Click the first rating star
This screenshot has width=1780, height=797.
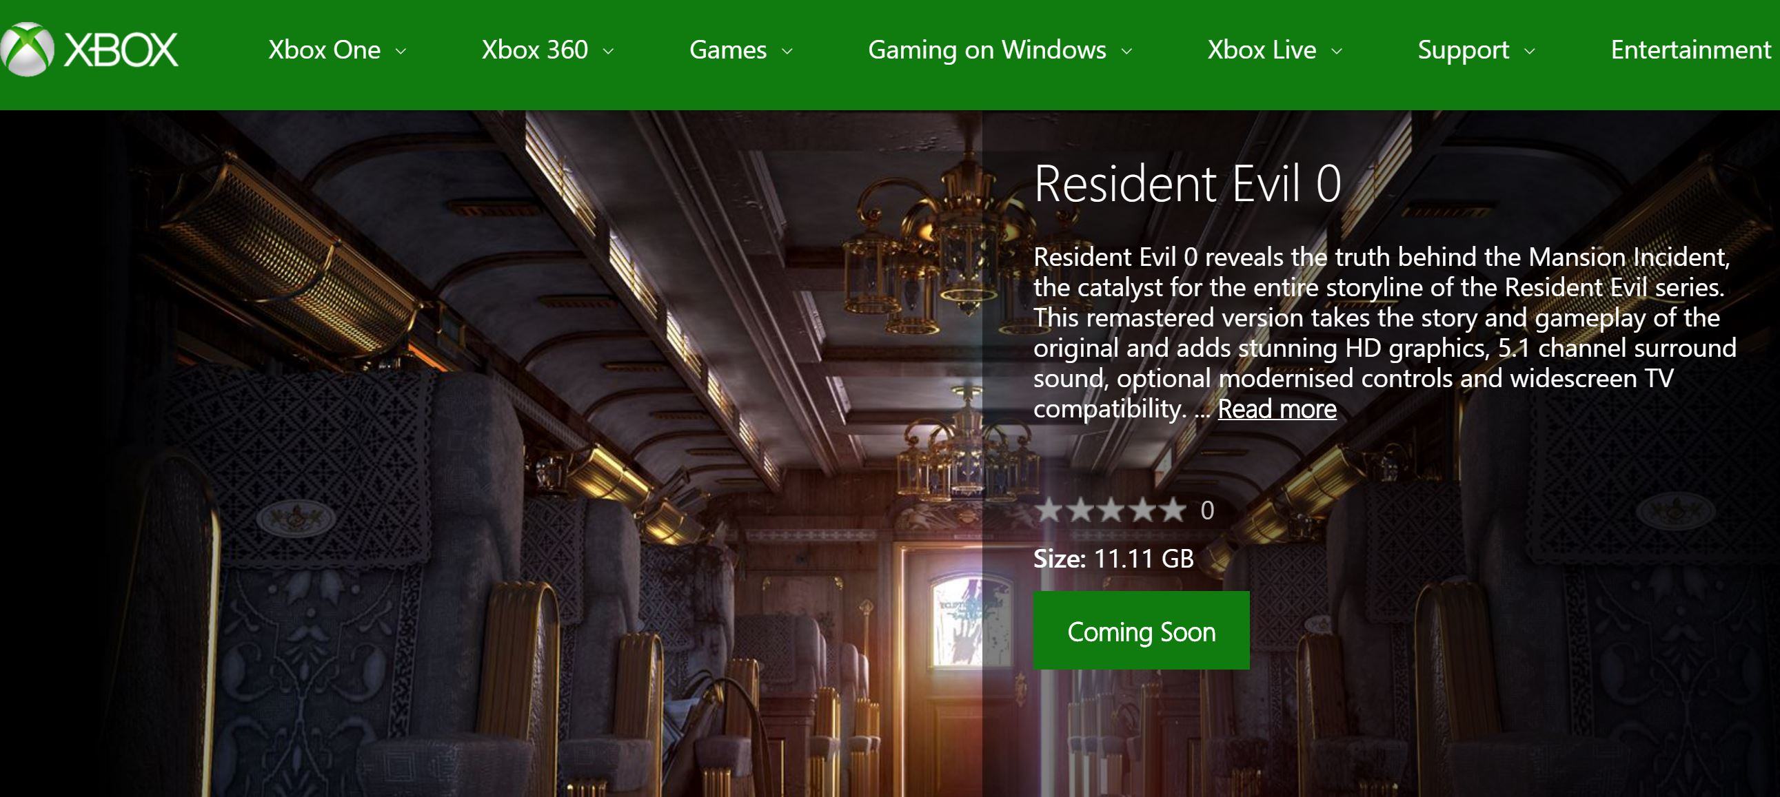[x=1049, y=511]
